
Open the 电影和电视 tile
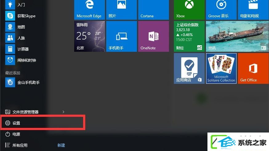(253, 10)
